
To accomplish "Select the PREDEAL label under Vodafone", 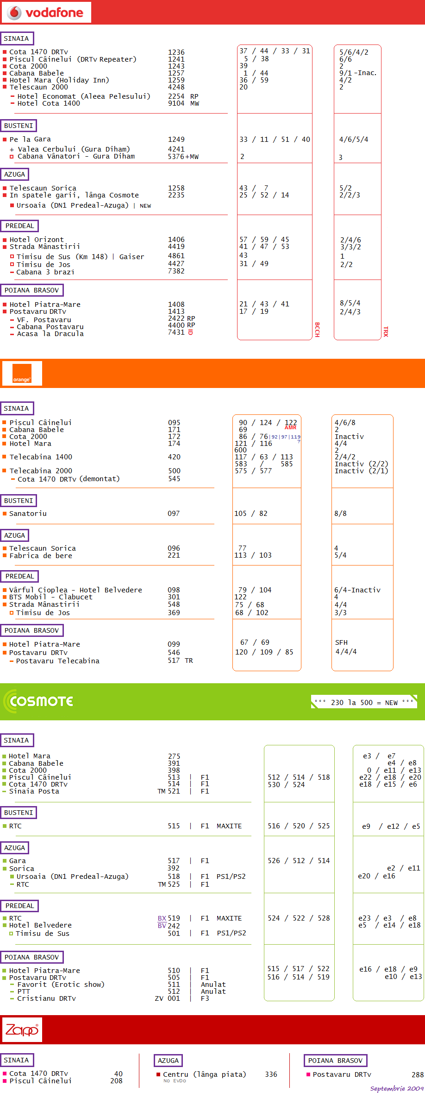I will coord(19,226).
